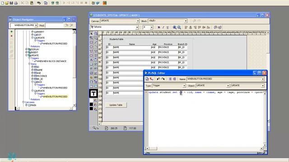The height and width of the screenshot is (162, 289).
Task: Click Redo arrow in PL/SQL Editor
Action: pyautogui.click(x=163, y=79)
